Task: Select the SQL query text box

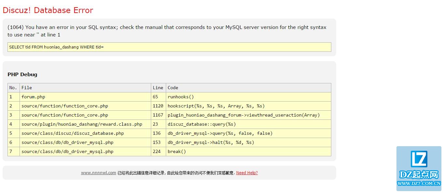Action: 169,47
